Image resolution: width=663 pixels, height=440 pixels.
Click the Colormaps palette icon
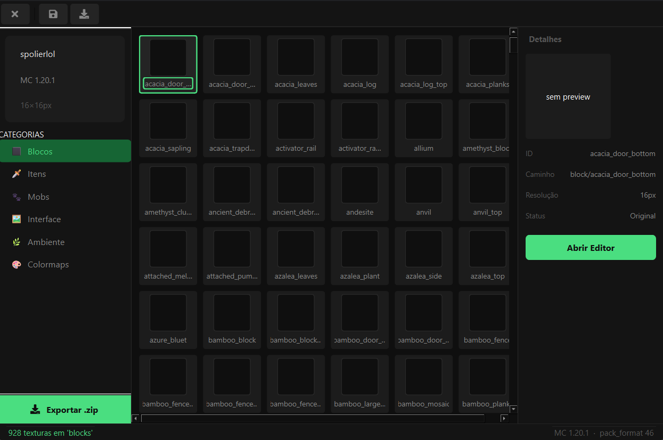click(x=17, y=264)
